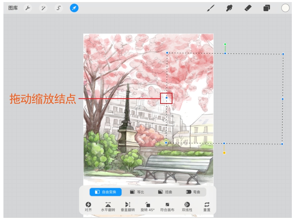Click the bottom-middle blue scale node
Image resolution: width=296 pixels, height=222 pixels.
click(224, 143)
